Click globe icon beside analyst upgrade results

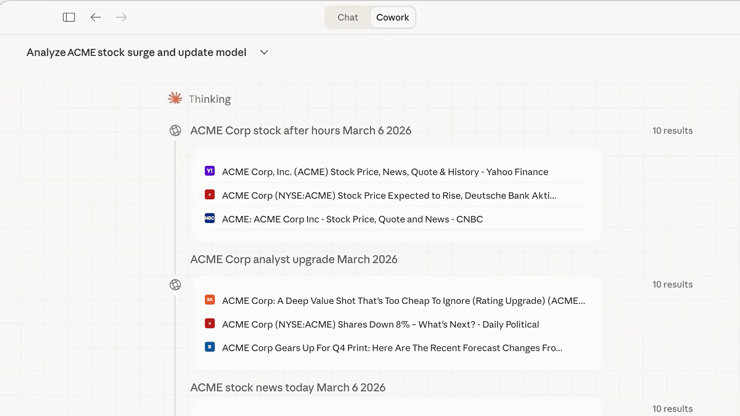(x=176, y=285)
